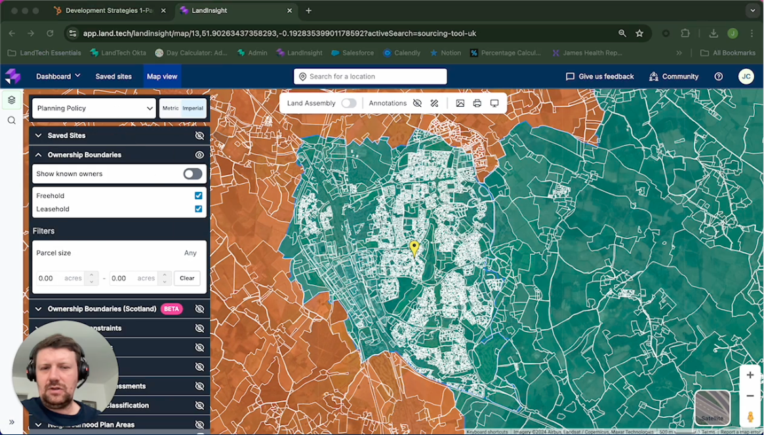Expand the Saved Sites section
This screenshot has width=764, height=435.
click(x=38, y=135)
